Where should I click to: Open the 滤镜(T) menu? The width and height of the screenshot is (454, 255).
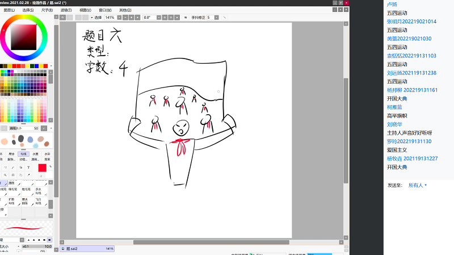coord(66,10)
